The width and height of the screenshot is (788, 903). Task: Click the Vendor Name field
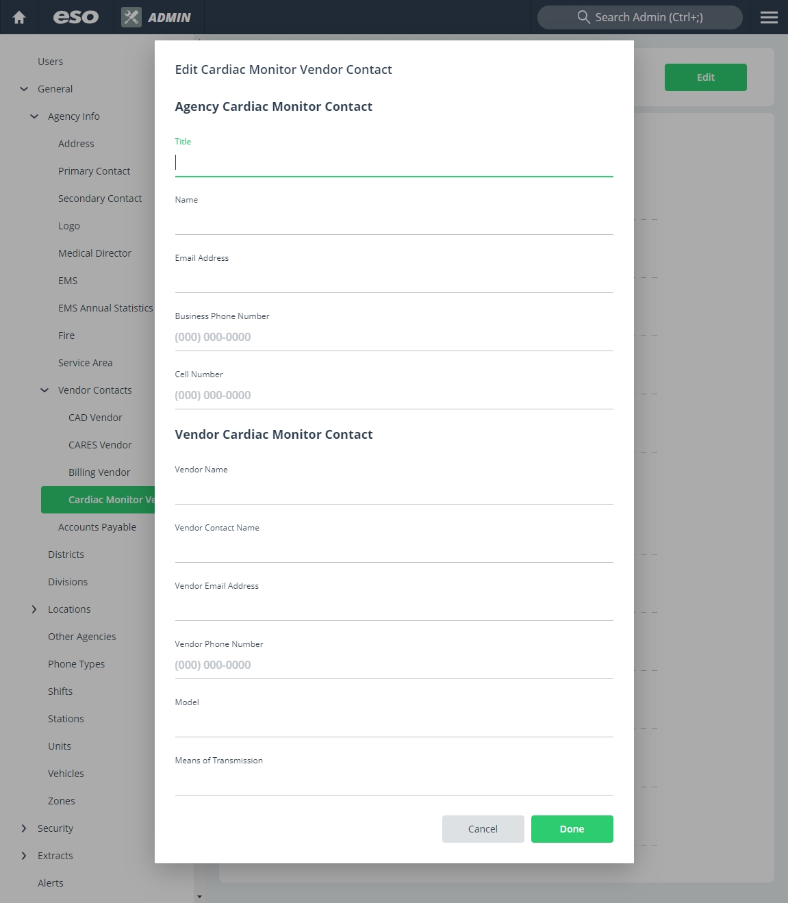pos(394,492)
